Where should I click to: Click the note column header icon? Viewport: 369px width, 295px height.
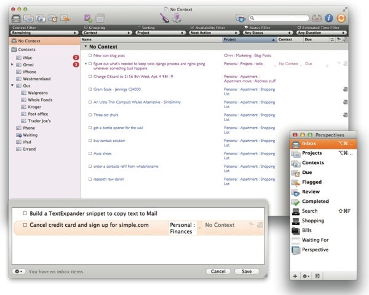click(345, 39)
